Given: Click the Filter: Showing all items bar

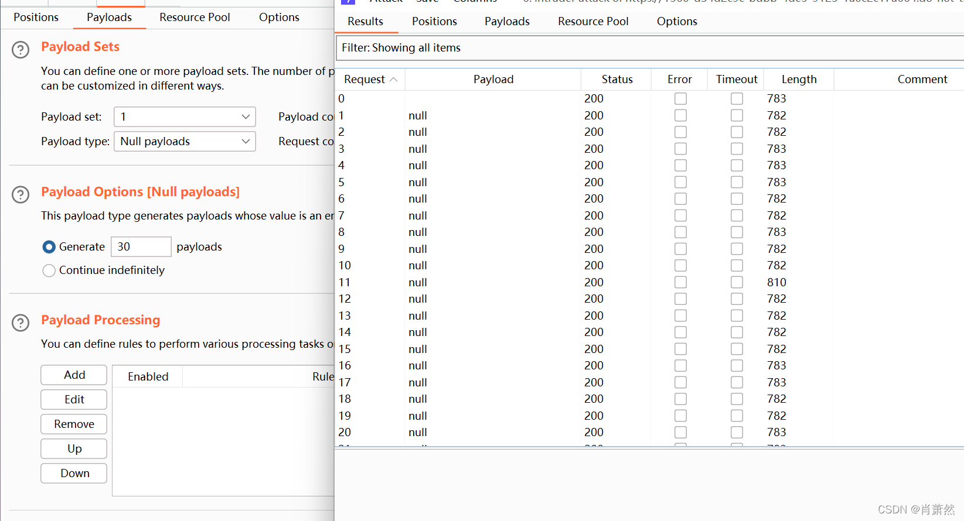Looking at the screenshot, I should (650, 48).
